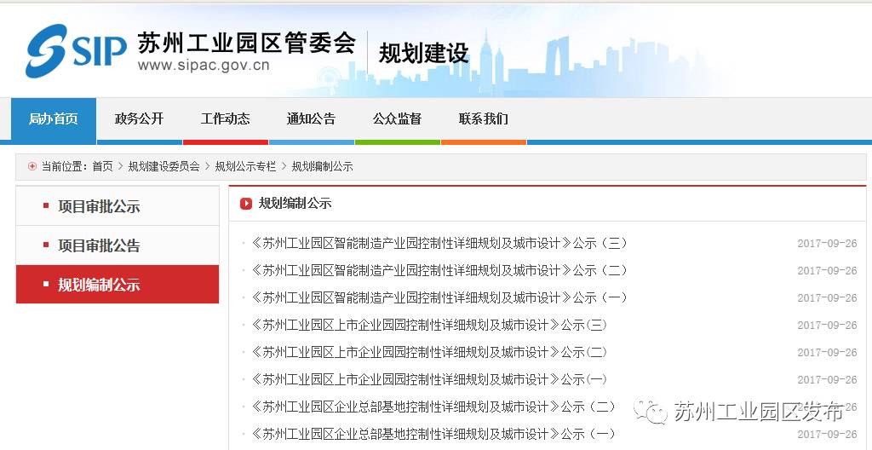Click the 联系我们 menu item
Screen dimensions: 872x450
point(484,119)
